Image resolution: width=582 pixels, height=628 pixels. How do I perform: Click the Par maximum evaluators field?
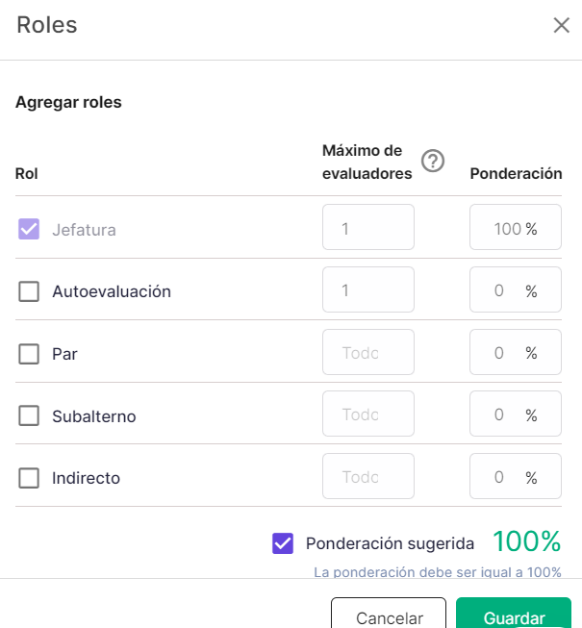(368, 352)
